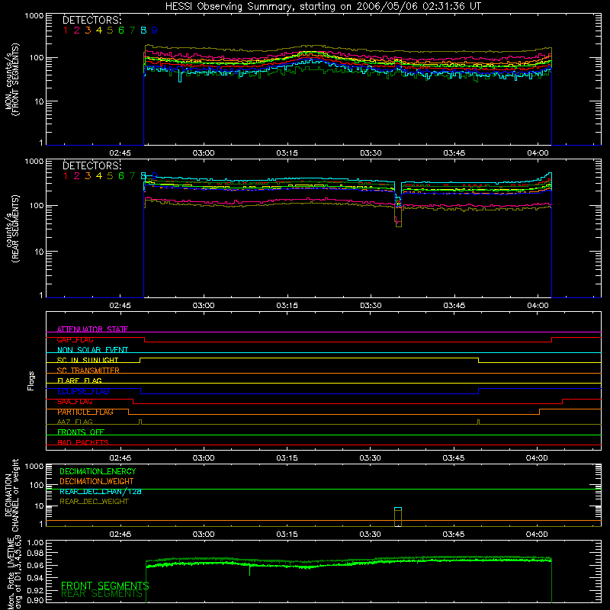Click the ATTENUATOR_STATE flag label

92,329
